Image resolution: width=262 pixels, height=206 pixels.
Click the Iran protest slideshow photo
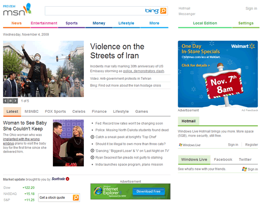[44, 69]
